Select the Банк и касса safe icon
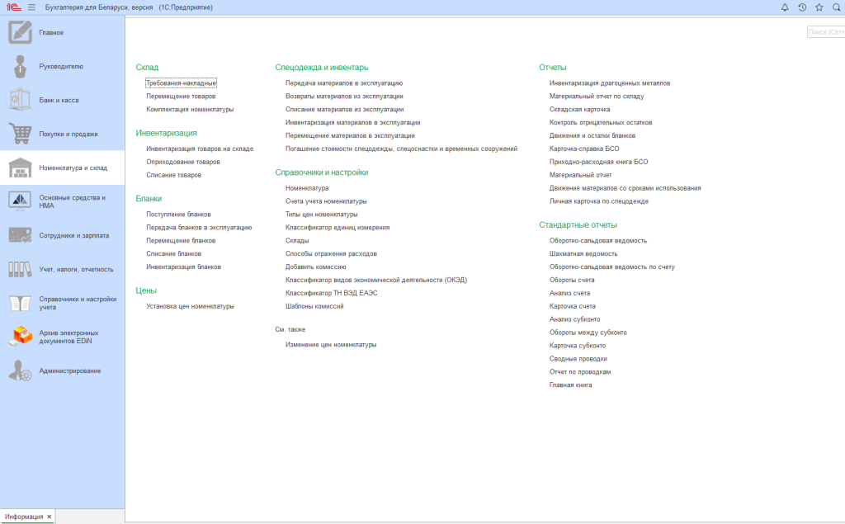845x524 pixels. [20, 100]
